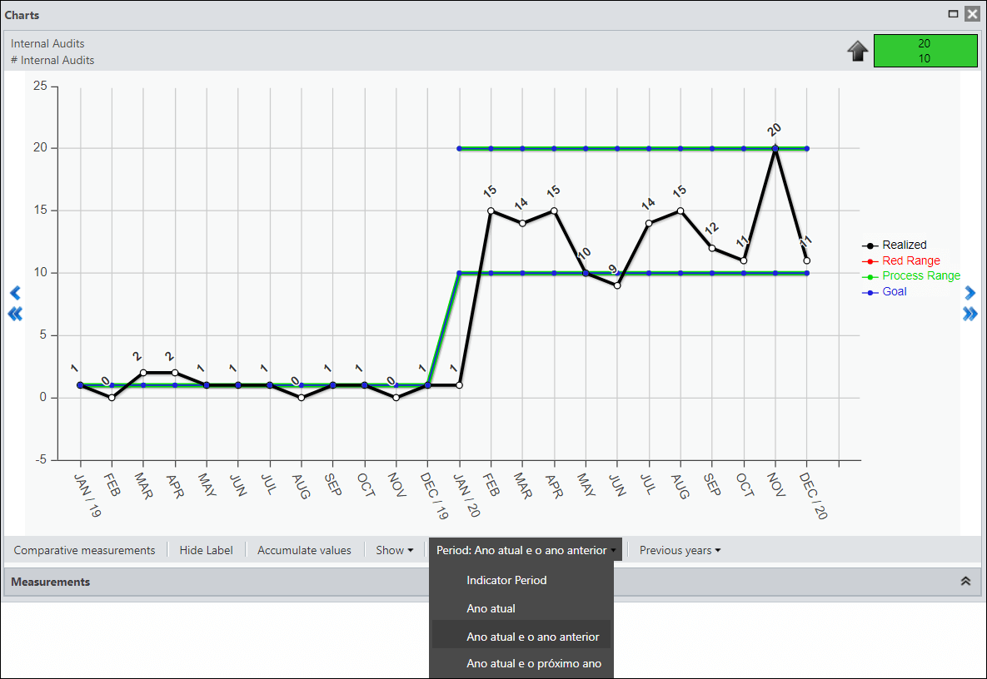Image resolution: width=987 pixels, height=679 pixels.
Task: Toggle Process Range legend entry
Action: [911, 276]
